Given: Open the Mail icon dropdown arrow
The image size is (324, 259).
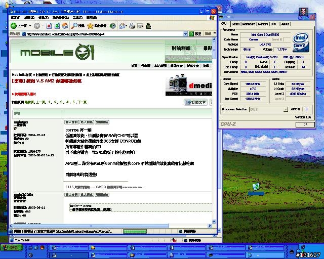Looking at the screenshot, I should click(126, 26).
